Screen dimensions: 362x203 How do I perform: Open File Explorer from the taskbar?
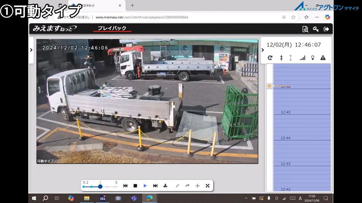click(86, 198)
